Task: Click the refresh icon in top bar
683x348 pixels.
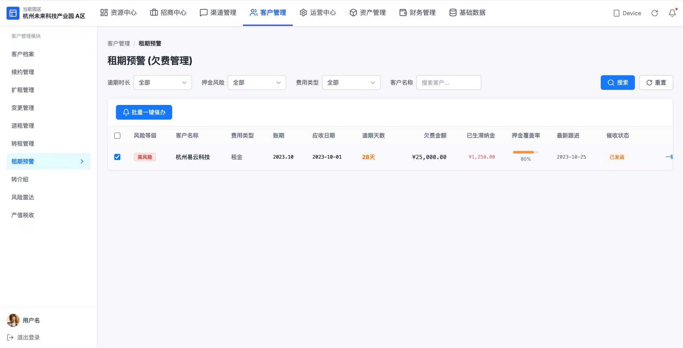Action: pos(654,13)
